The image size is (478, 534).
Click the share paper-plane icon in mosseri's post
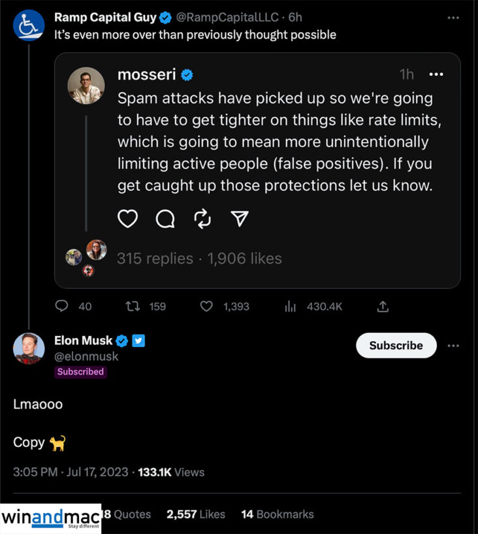(x=240, y=219)
